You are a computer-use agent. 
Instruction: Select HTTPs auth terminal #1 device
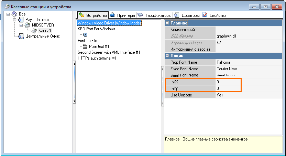pos(97,58)
